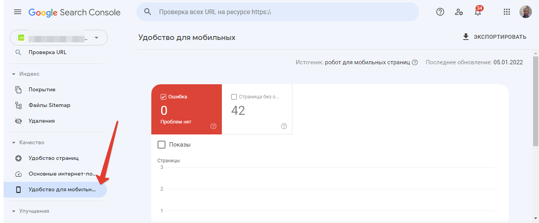The height and width of the screenshot is (223, 539).
Task: Click the Удобство для мобильных page heading
Action: tap(187, 38)
